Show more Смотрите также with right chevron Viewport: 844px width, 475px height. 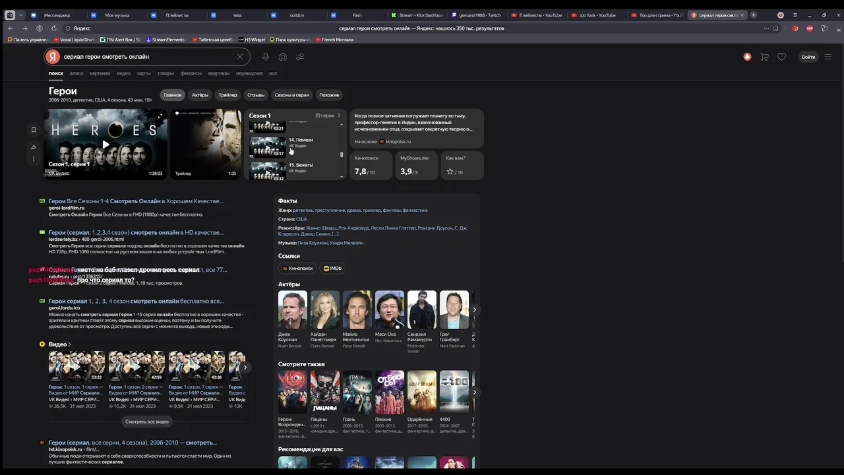tap(474, 392)
